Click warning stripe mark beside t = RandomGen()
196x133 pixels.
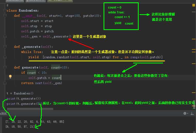193,93
